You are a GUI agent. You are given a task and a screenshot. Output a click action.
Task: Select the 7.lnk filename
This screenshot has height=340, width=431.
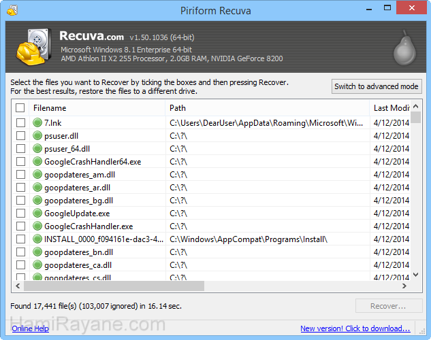click(x=53, y=122)
